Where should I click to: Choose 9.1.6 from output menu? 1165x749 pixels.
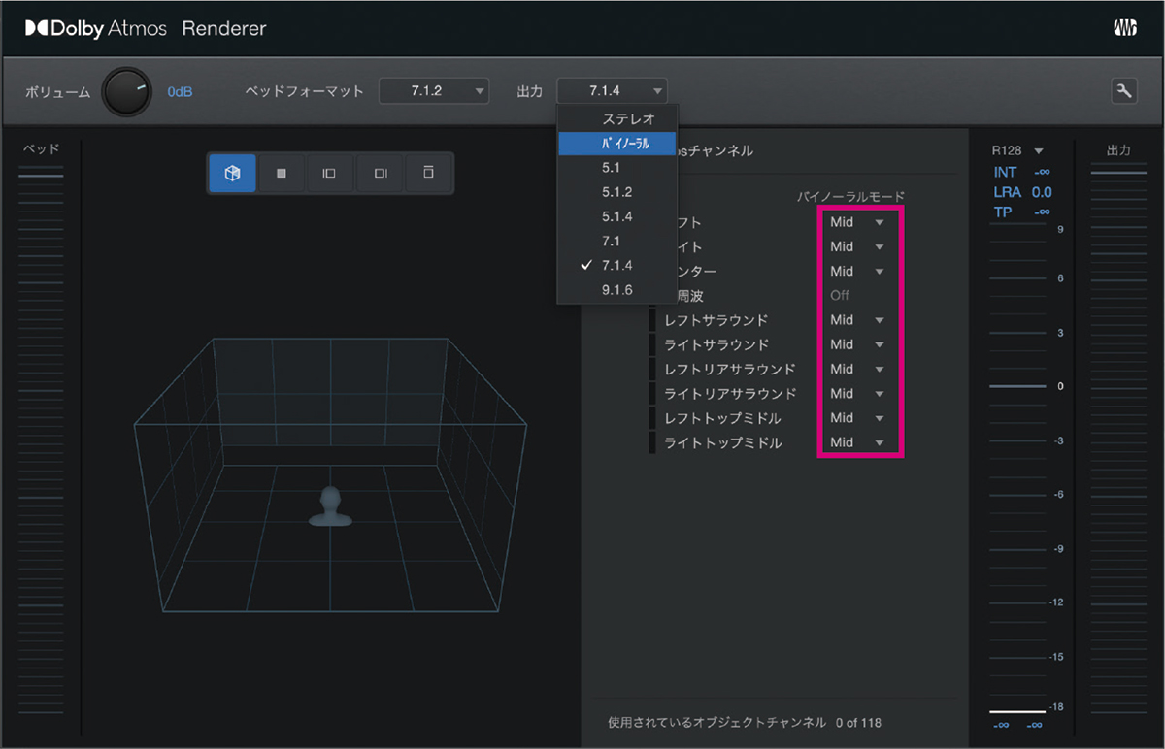click(x=617, y=289)
